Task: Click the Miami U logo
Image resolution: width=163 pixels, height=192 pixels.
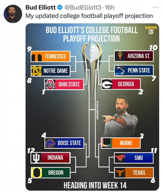Action: tap(106, 143)
